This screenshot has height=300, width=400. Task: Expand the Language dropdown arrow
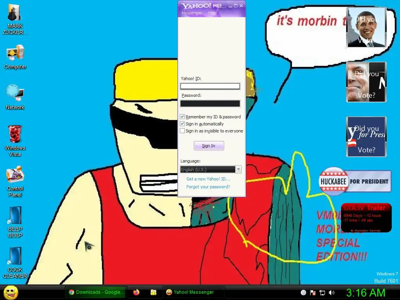pos(238,170)
